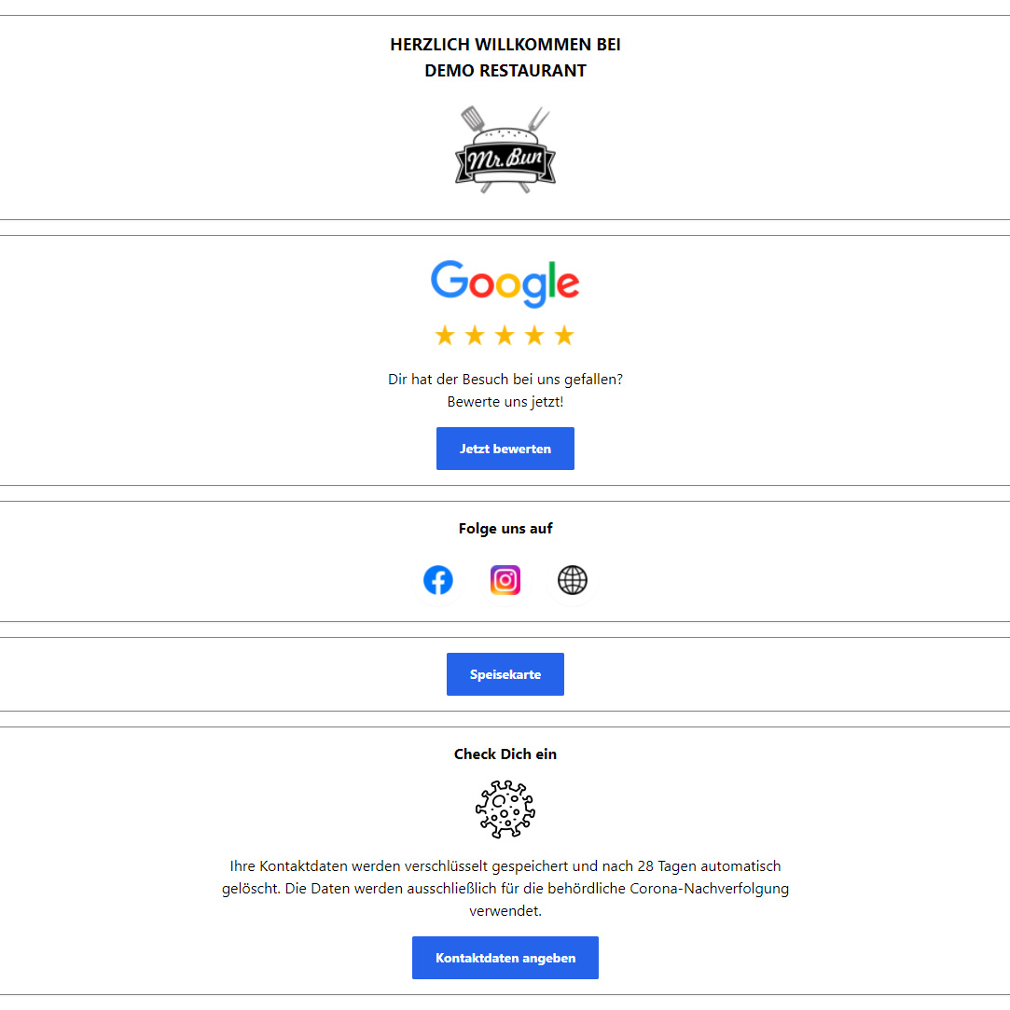Viewport: 1010px width, 1010px height.
Task: Click the Folge uns auf heading
Action: click(x=505, y=529)
